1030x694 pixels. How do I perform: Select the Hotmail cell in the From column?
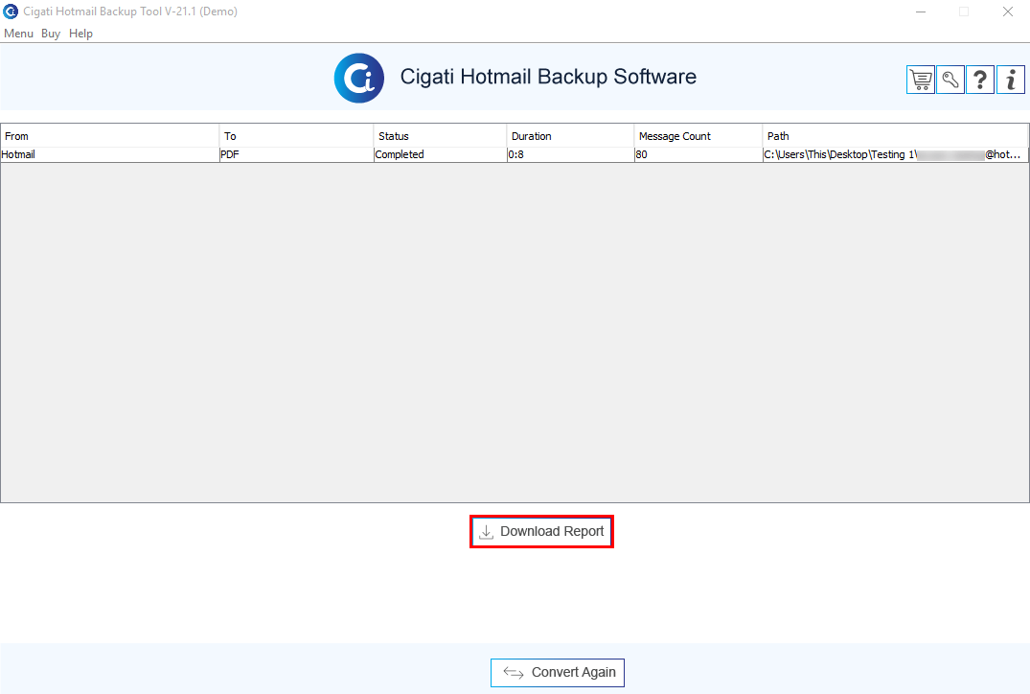[x=109, y=154]
